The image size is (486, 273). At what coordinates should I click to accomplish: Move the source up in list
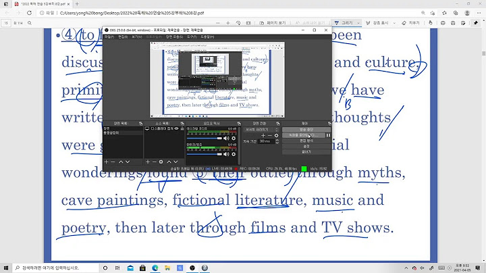169,162
